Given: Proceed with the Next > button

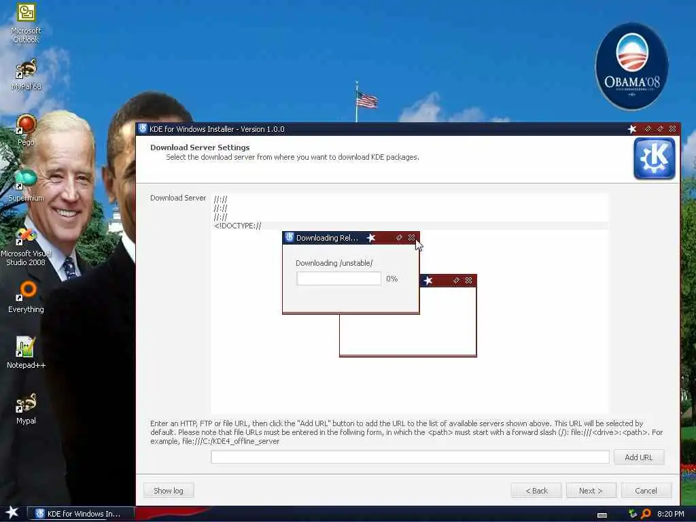Looking at the screenshot, I should (x=591, y=491).
